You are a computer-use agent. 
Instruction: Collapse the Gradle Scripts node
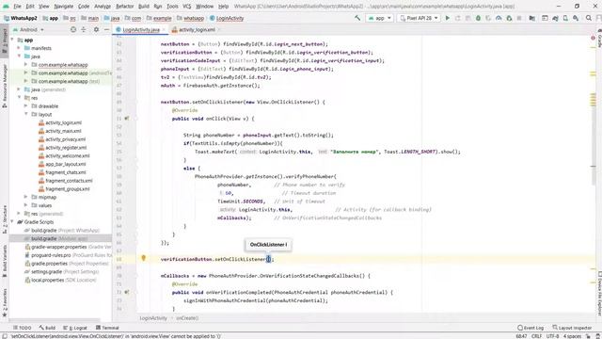click(x=12, y=222)
